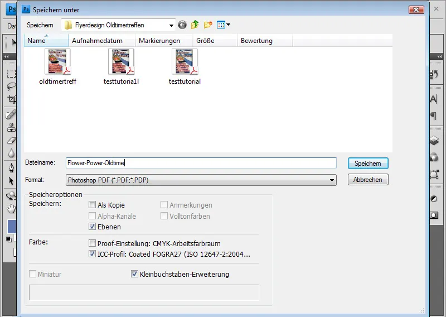Select the Healing Brush tool
Viewport: 446px width, 317px height.
point(11,115)
